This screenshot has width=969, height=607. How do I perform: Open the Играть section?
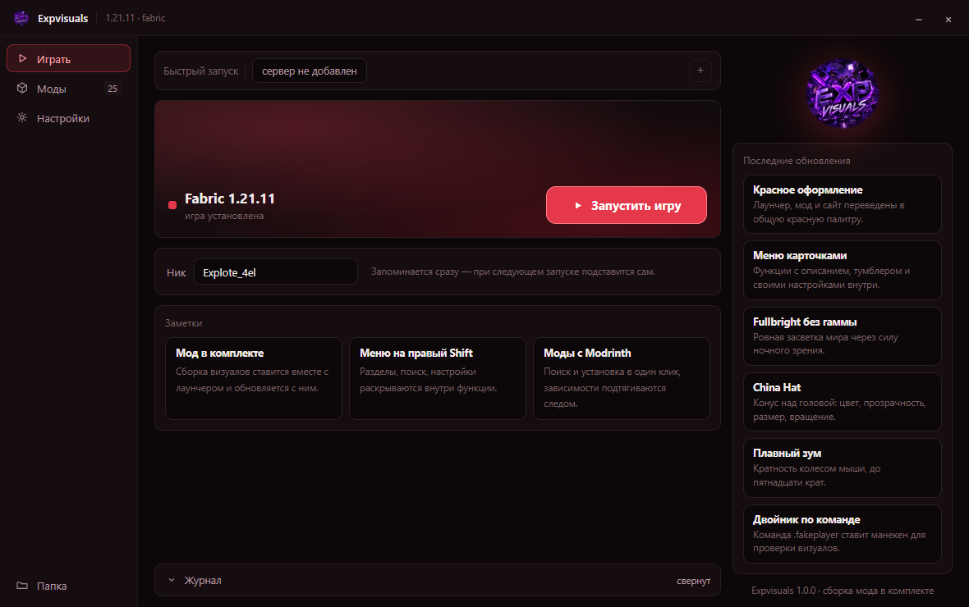(69, 59)
